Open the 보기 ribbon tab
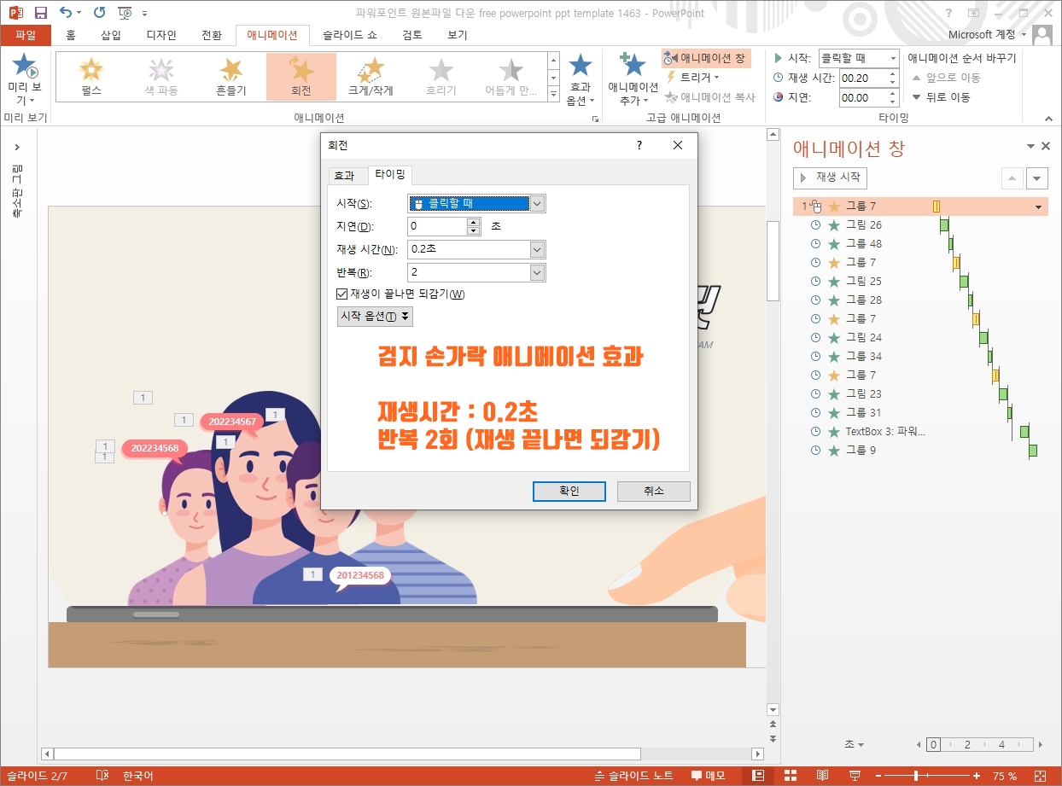The height and width of the screenshot is (786, 1062). click(x=458, y=35)
